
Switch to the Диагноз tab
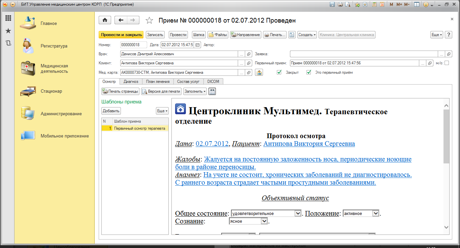(131, 82)
